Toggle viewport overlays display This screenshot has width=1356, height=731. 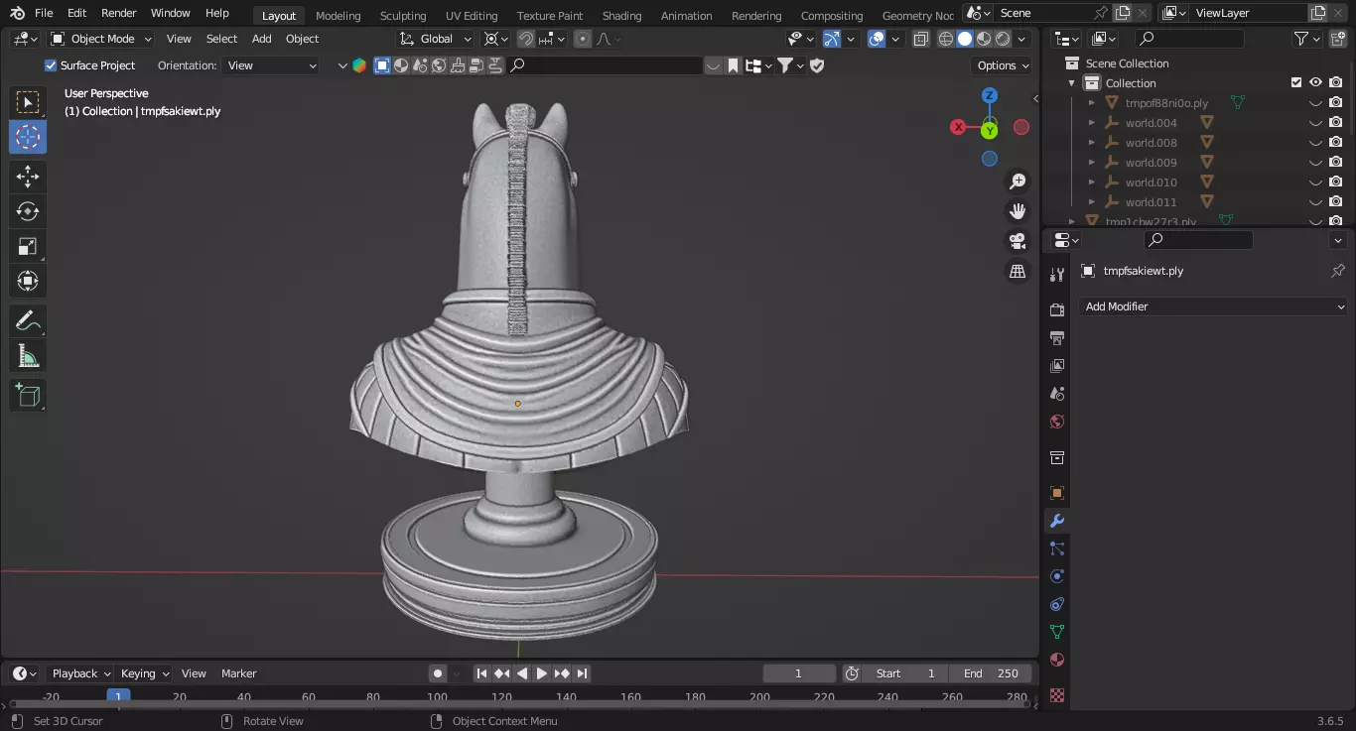[877, 39]
